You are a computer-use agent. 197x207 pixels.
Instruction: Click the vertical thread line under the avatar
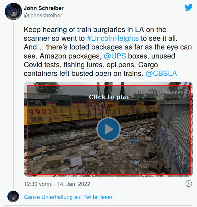(13, 105)
